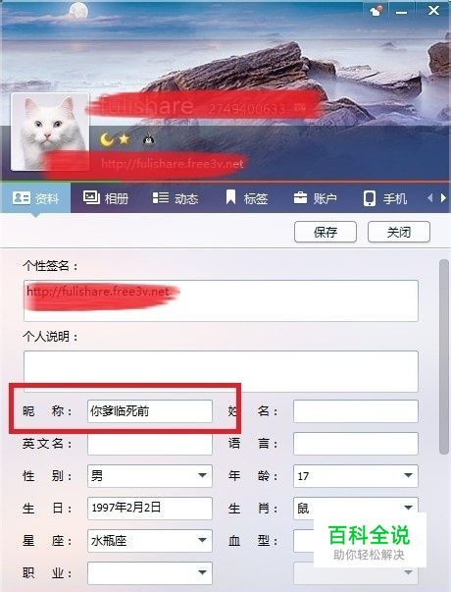Expand the 性别 gender dropdown

[x=150, y=476]
